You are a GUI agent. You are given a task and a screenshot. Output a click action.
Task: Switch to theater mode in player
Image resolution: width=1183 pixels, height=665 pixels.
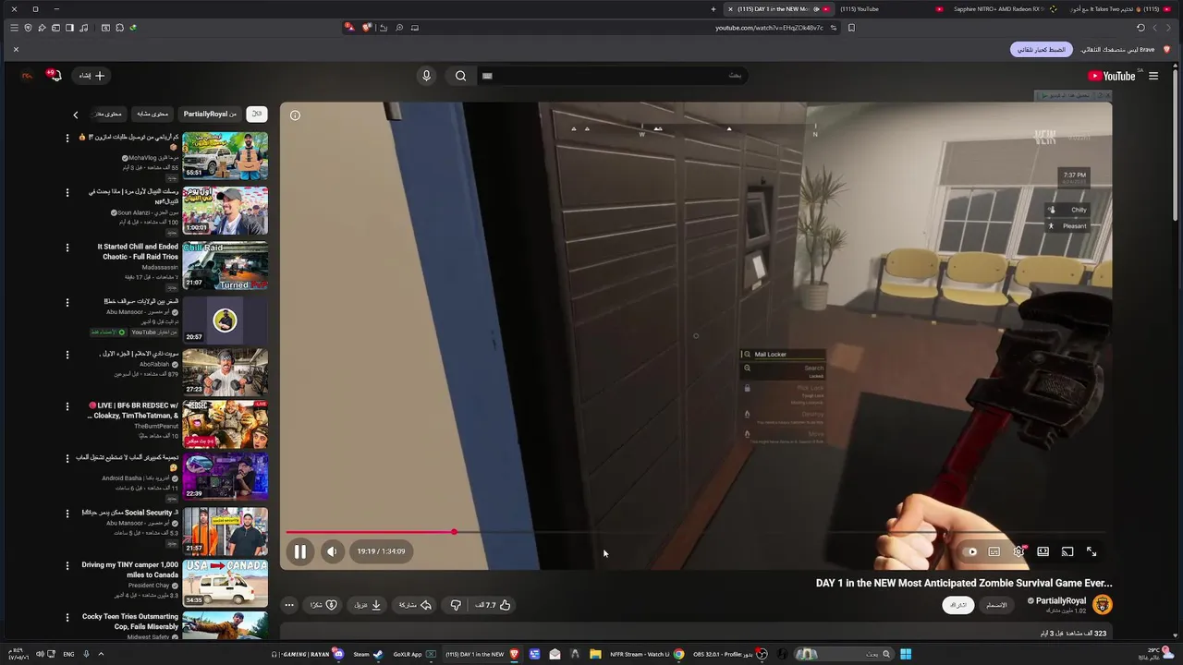click(1043, 551)
